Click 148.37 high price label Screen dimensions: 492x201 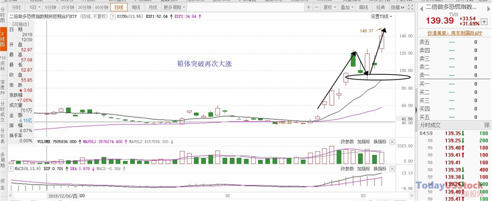pos(366,31)
